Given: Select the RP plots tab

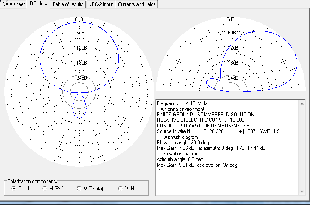Looking at the screenshot, I should (39, 4).
